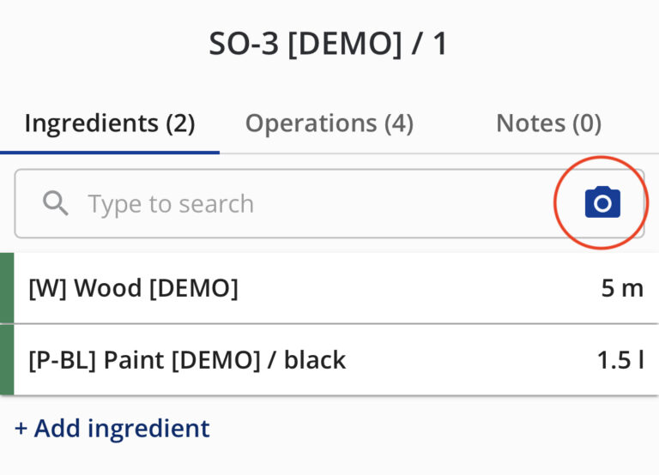Click the 5 m quantity for Wood
Screen dimensions: 659x475
coord(622,288)
